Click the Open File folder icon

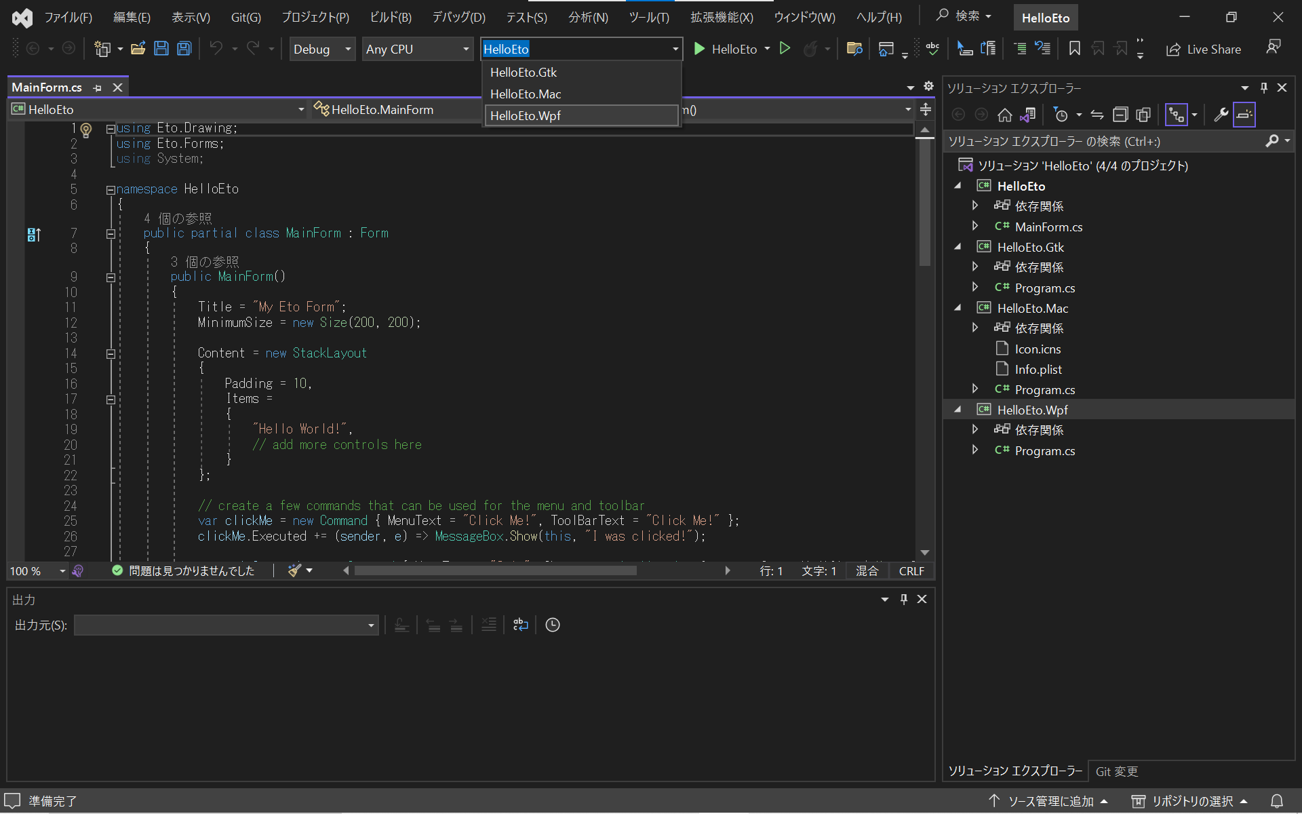tap(138, 49)
